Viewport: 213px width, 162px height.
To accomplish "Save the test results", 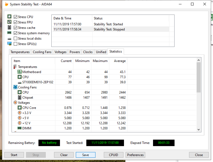I will click(x=86, y=155).
